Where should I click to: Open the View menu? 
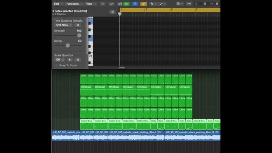91,4
